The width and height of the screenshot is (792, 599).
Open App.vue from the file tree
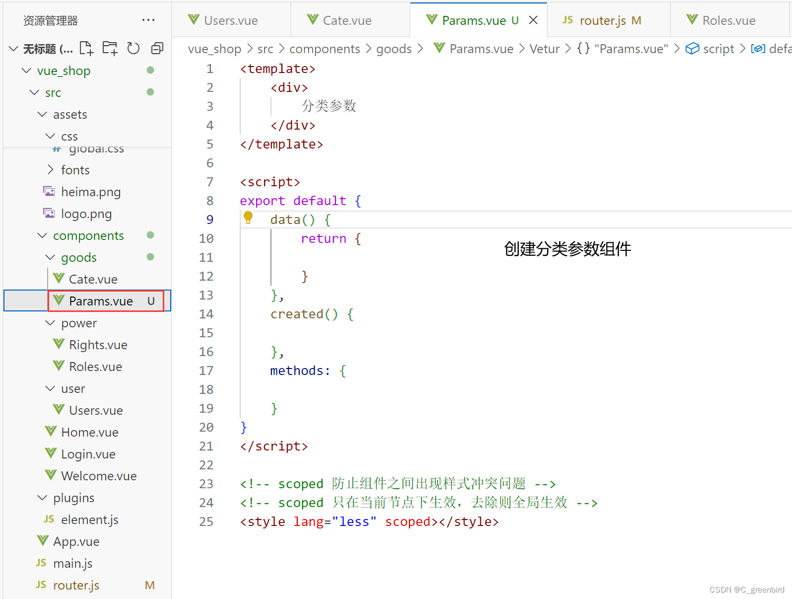coord(87,541)
